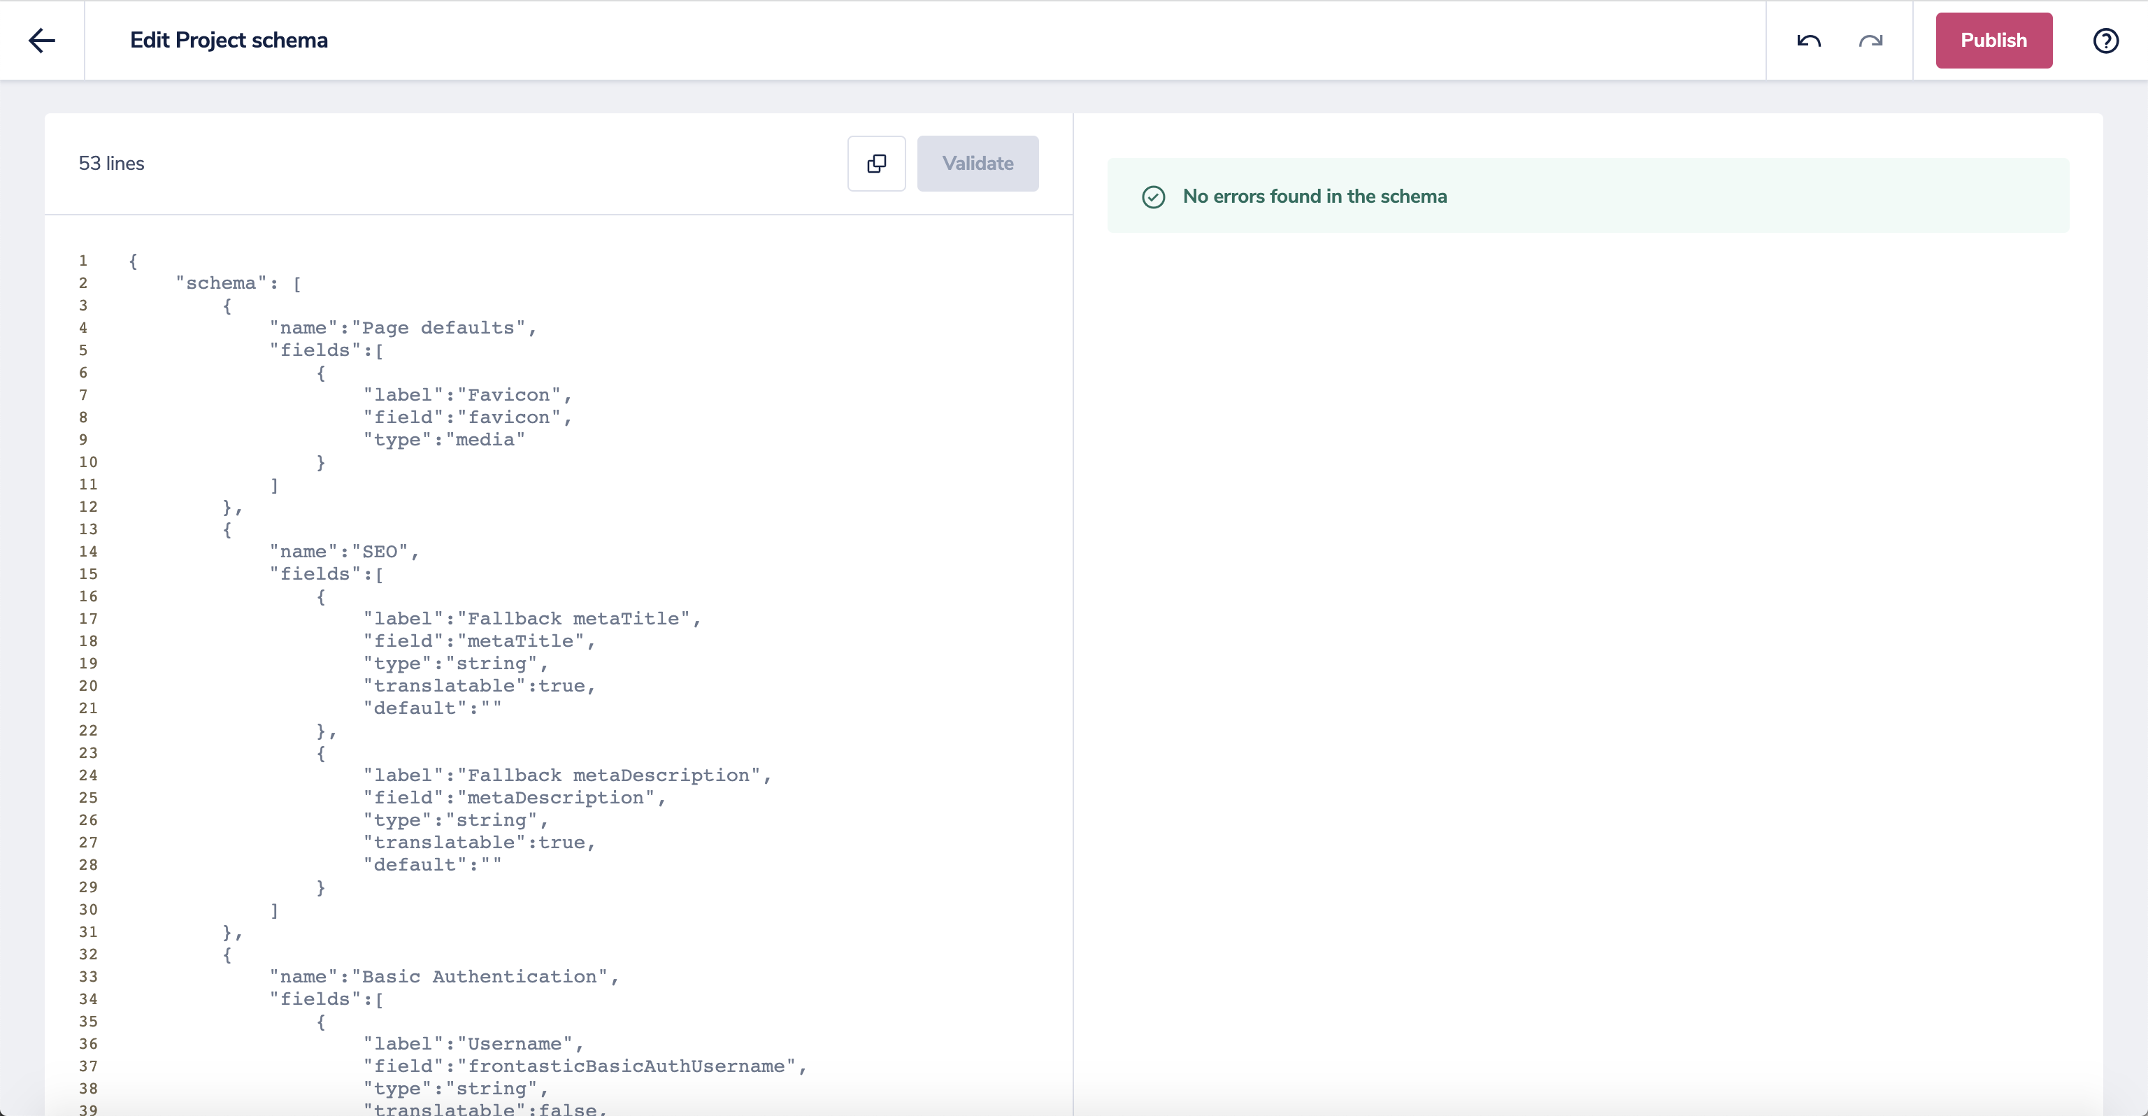Image resolution: width=2148 pixels, height=1116 pixels.
Task: Click the "type":"media" line
Action: [443, 440]
